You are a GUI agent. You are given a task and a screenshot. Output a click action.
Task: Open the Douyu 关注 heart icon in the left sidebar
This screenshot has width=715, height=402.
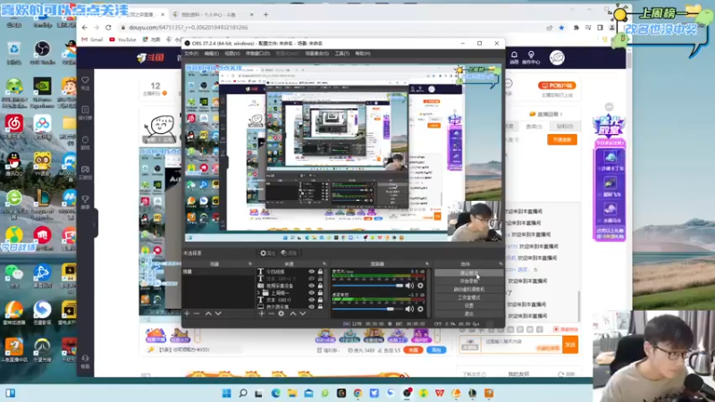click(85, 82)
